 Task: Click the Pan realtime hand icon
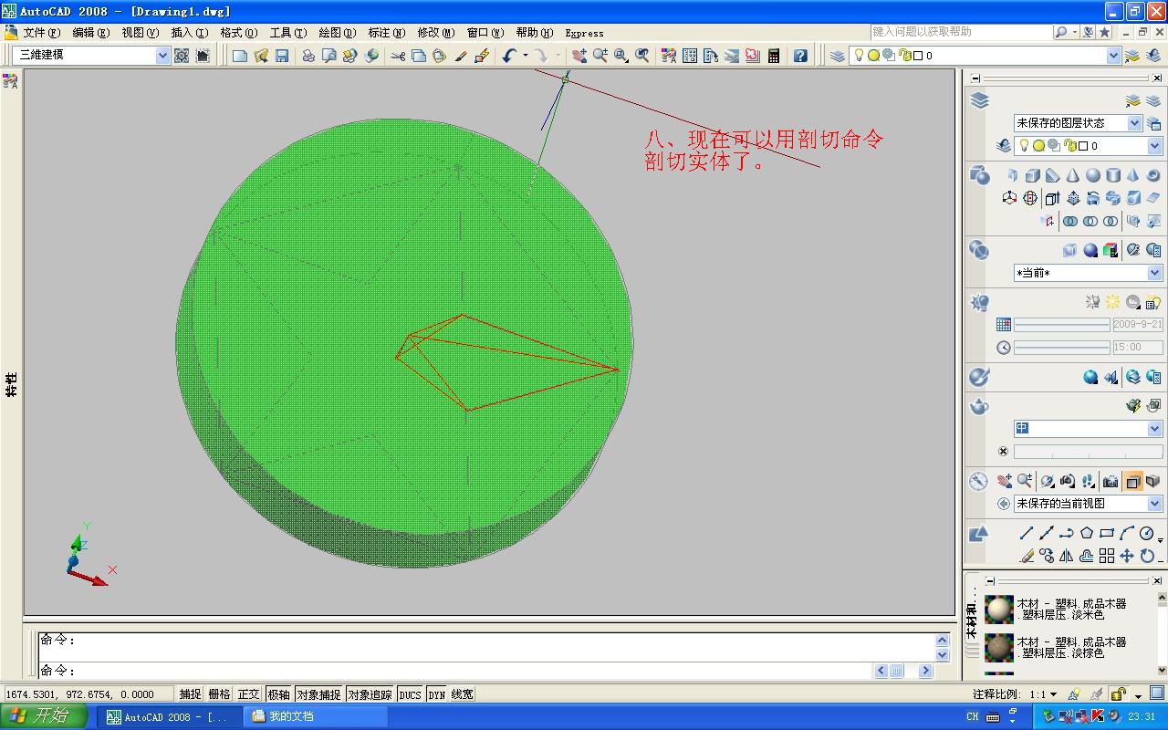tap(579, 56)
